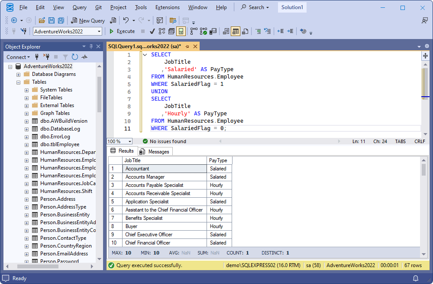Viewport: 433px width, 284px height.
Task: Switch output to Results to Text
Action: [x=226, y=31]
